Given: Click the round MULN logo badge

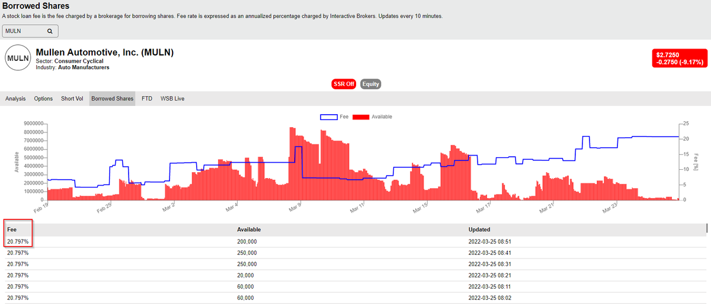Looking at the screenshot, I should pos(18,59).
